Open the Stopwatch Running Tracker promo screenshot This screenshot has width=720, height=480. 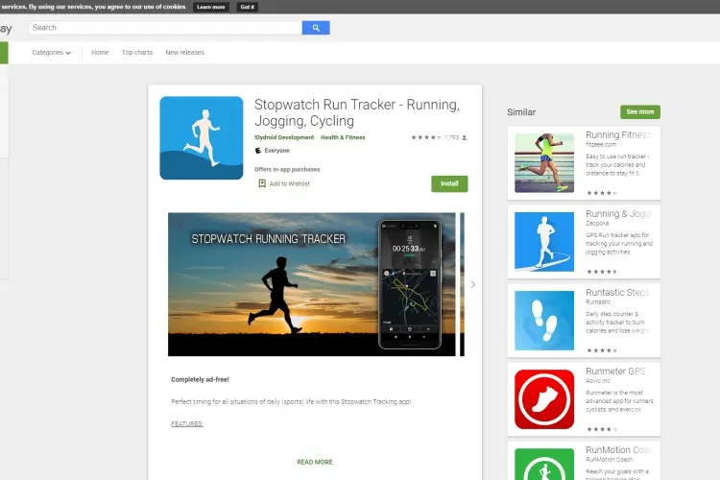[x=312, y=284]
